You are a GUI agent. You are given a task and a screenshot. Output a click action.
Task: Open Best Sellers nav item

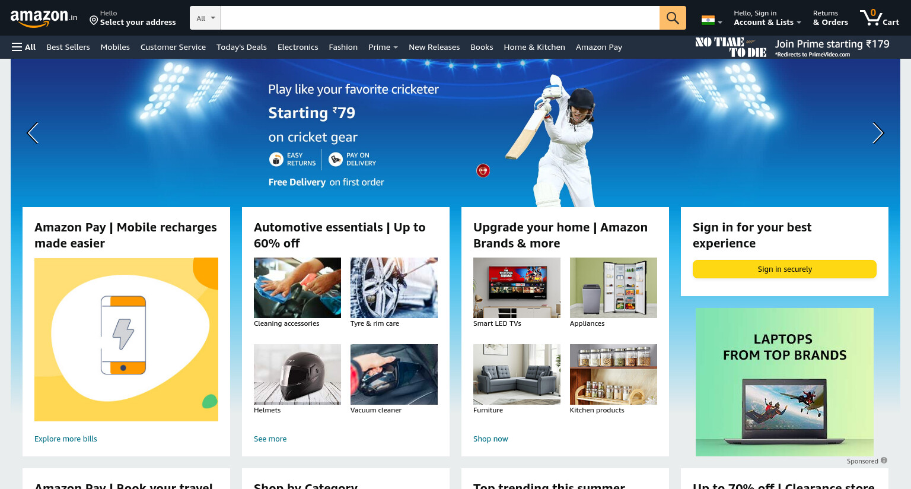[x=68, y=47]
